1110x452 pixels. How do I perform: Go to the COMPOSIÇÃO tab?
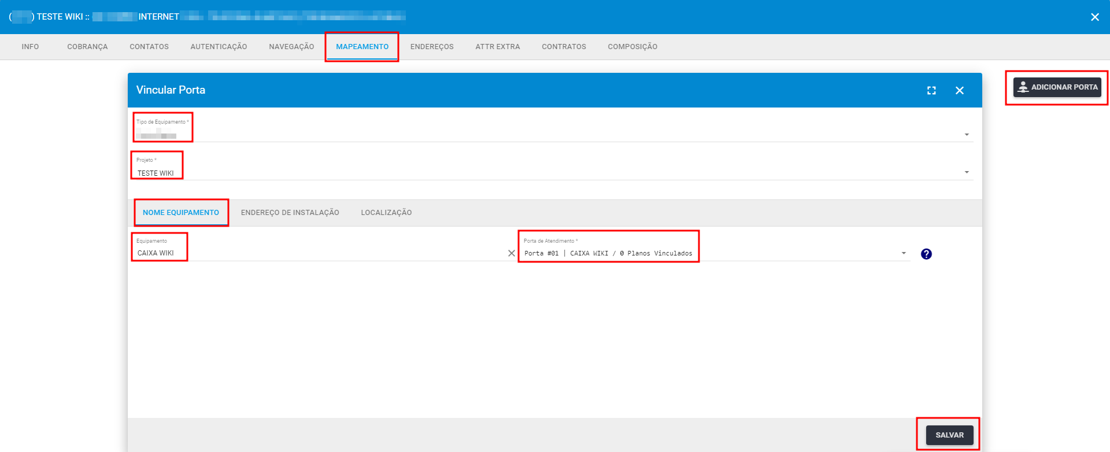632,47
